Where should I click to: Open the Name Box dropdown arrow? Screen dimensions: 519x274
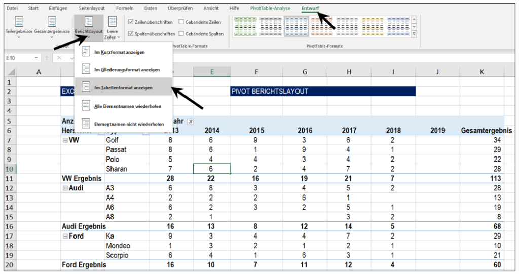[36, 58]
